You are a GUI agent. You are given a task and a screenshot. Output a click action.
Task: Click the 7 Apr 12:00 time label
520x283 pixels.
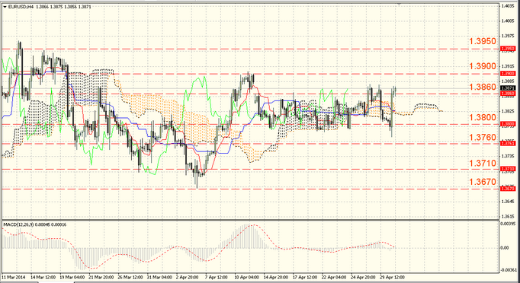pyautogui.click(x=217, y=277)
